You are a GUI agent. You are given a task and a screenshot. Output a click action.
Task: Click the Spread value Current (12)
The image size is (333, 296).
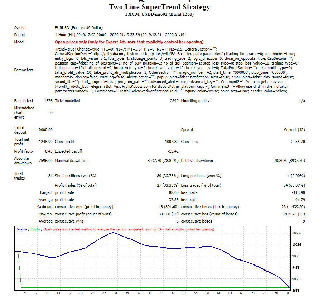pos(294,130)
